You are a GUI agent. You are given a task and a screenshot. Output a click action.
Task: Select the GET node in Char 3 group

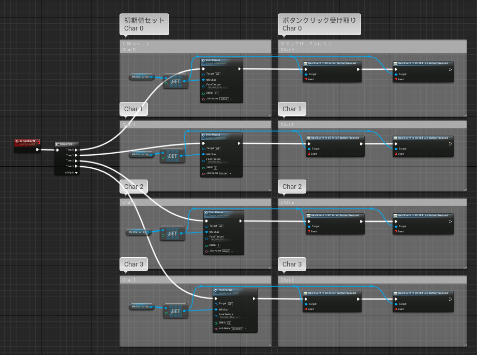click(175, 311)
